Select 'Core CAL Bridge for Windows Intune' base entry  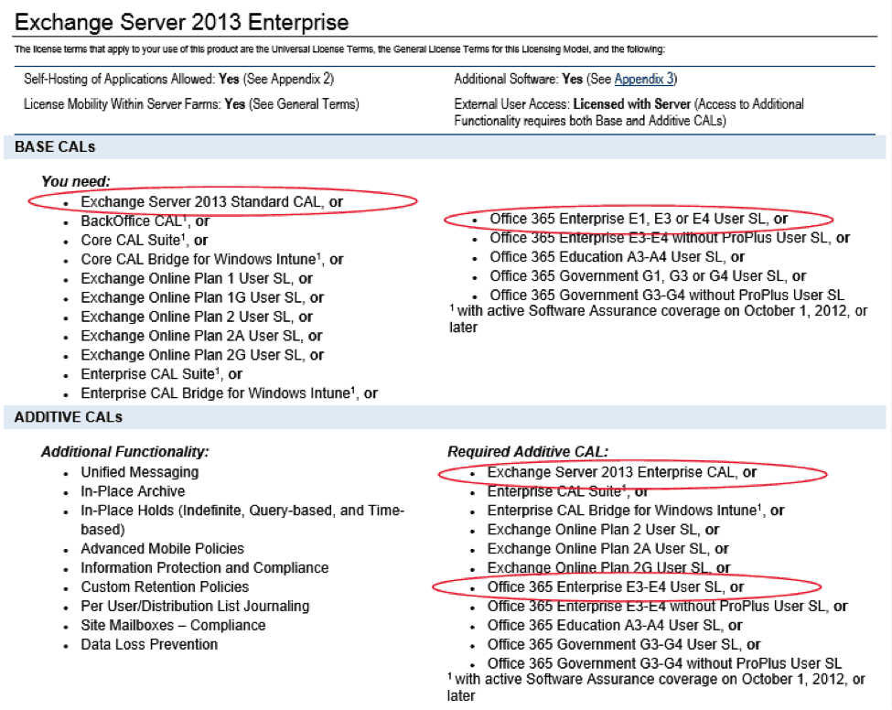pos(211,260)
